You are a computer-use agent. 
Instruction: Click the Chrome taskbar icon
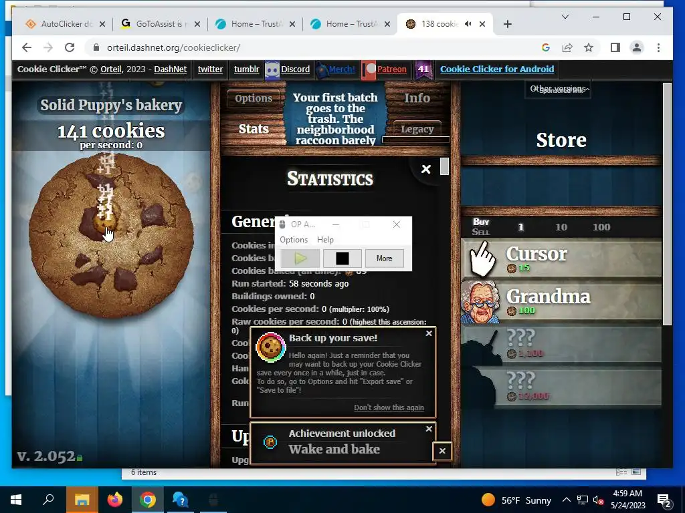tap(148, 500)
